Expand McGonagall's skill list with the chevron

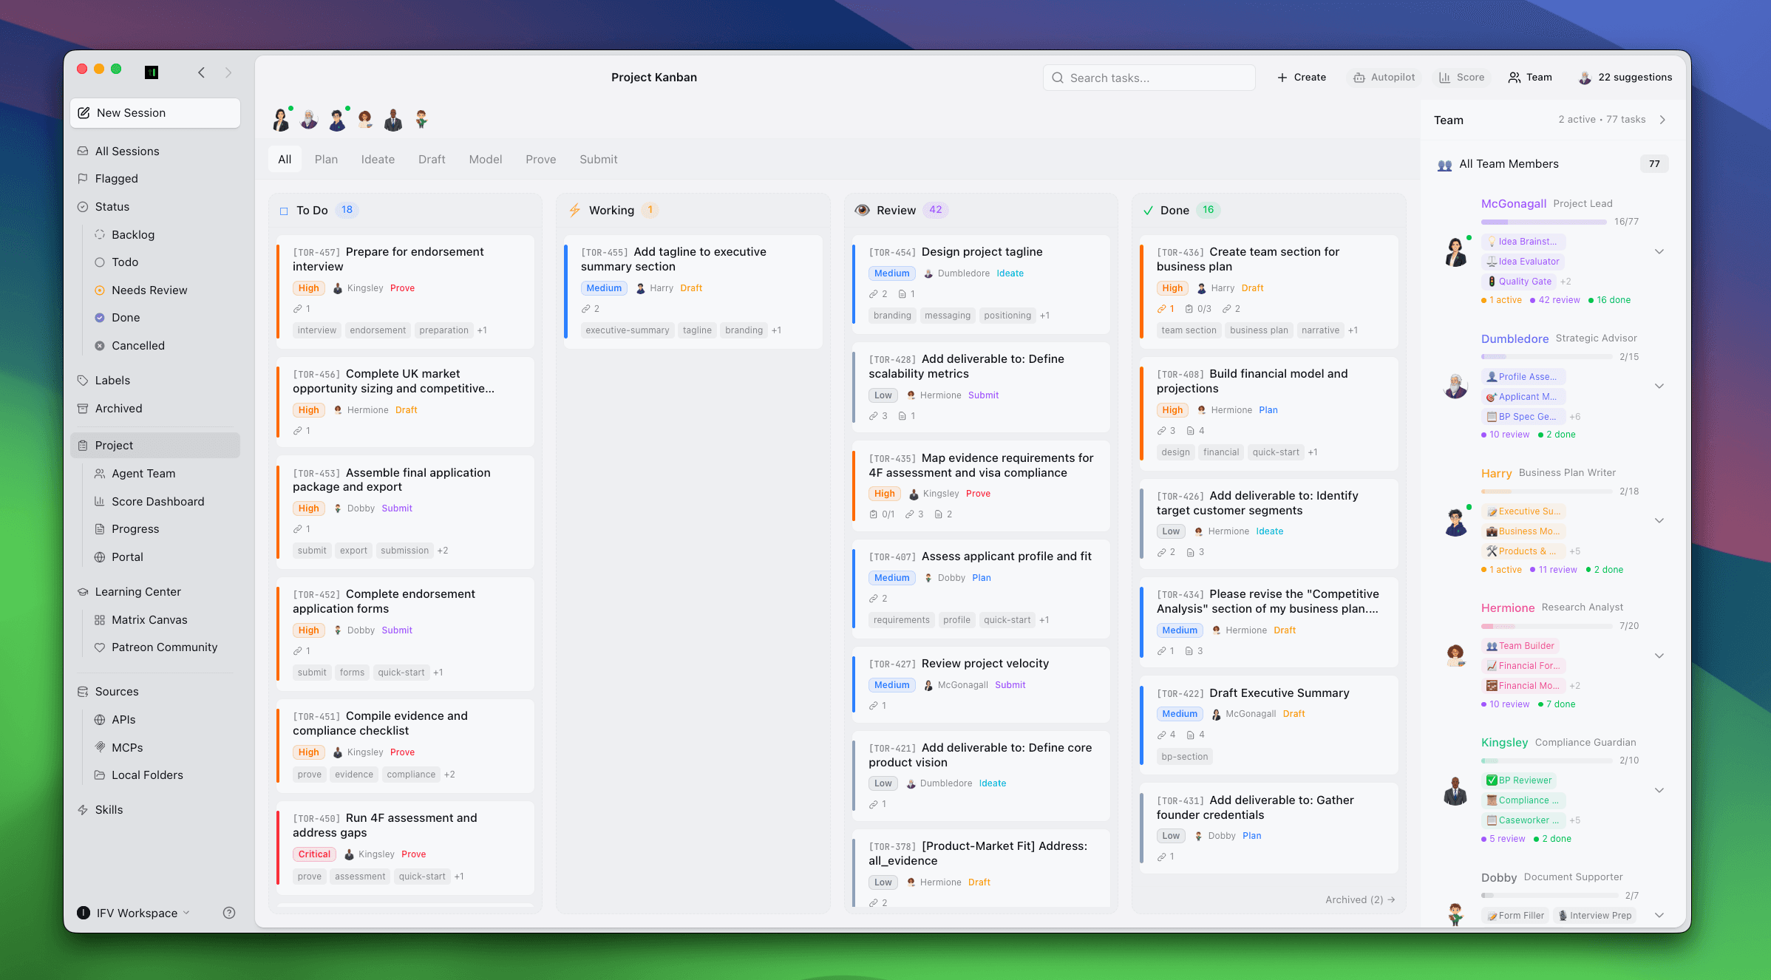coord(1660,251)
